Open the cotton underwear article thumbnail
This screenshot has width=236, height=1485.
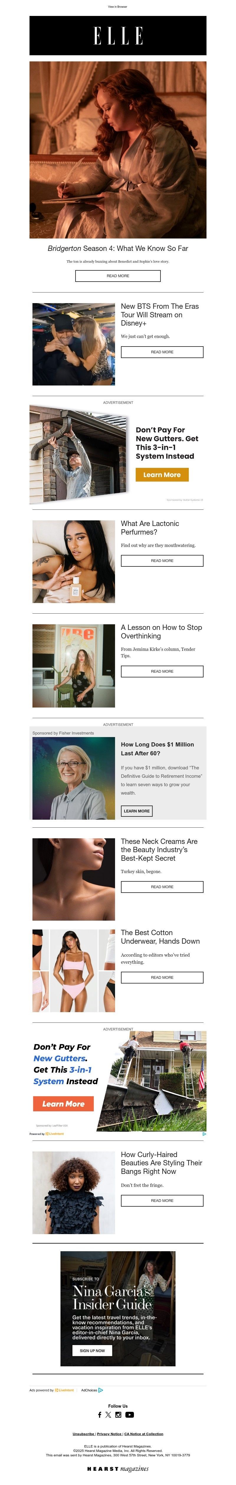tap(74, 971)
